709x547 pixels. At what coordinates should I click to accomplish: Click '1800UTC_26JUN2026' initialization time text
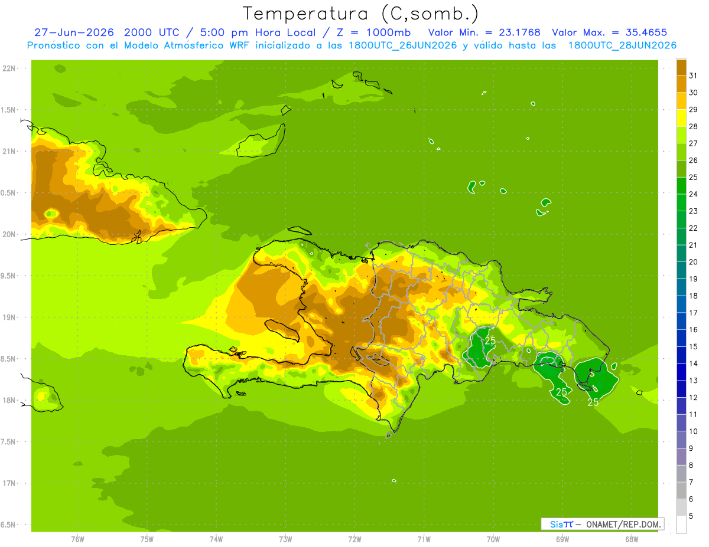coord(402,45)
